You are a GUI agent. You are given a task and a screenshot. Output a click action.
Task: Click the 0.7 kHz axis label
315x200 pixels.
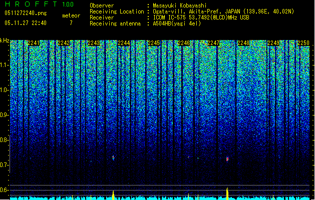4,165
